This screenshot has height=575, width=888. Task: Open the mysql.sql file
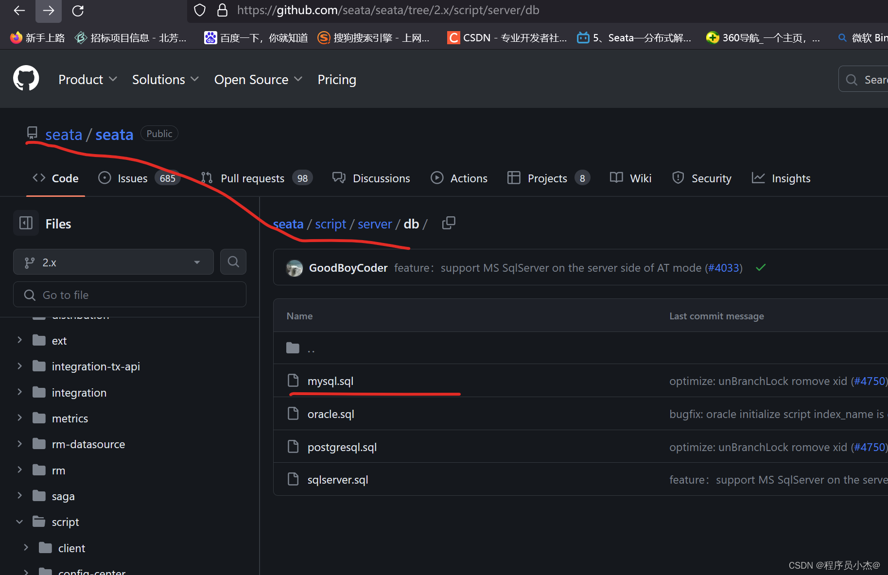(331, 381)
